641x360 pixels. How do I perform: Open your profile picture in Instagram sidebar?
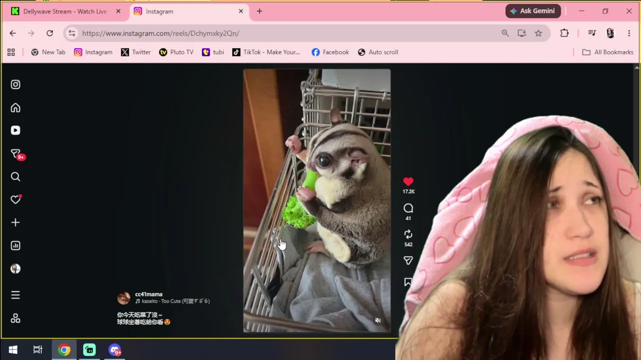coord(16,268)
